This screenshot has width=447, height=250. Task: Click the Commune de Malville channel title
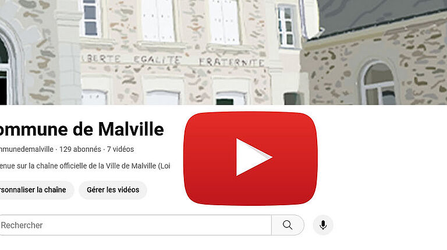pyautogui.click(x=82, y=129)
